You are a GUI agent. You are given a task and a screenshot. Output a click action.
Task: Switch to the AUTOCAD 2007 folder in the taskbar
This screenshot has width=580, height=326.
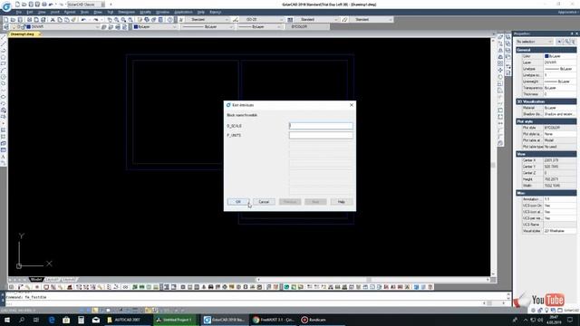click(127, 320)
